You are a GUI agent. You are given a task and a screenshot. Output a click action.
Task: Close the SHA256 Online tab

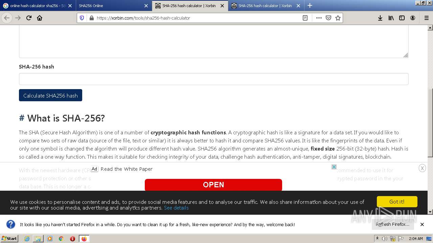click(x=146, y=6)
